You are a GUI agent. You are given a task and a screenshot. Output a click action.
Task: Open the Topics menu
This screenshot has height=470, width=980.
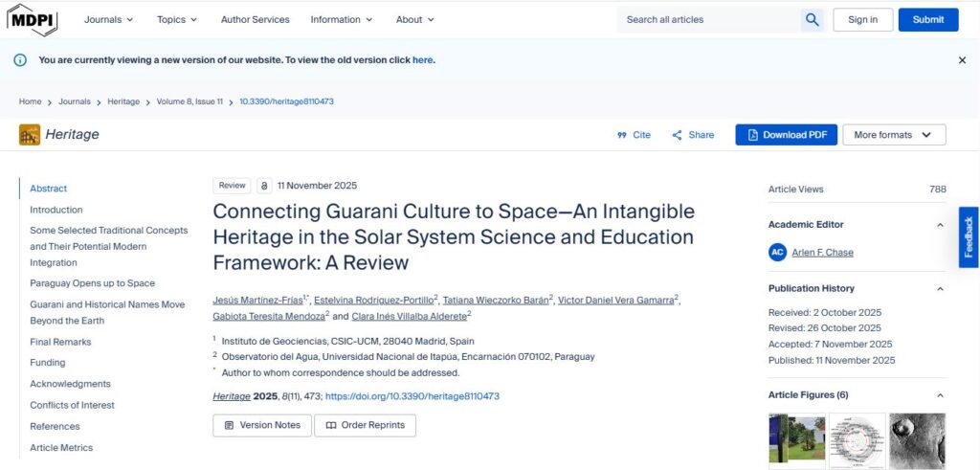tap(177, 19)
